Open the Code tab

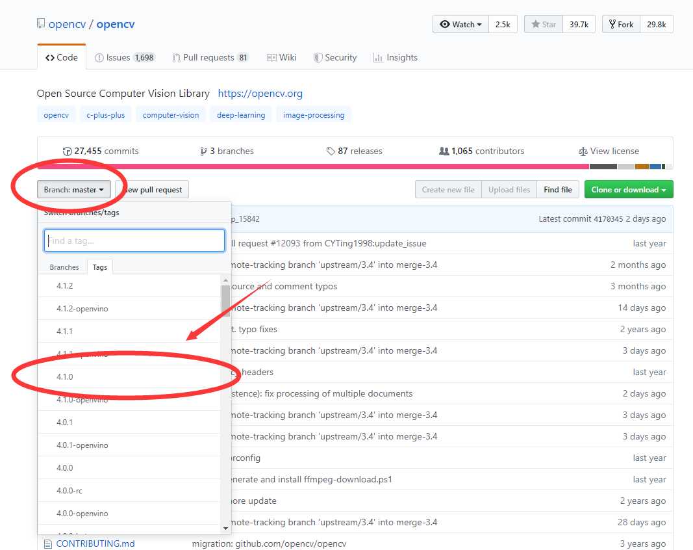pos(62,57)
